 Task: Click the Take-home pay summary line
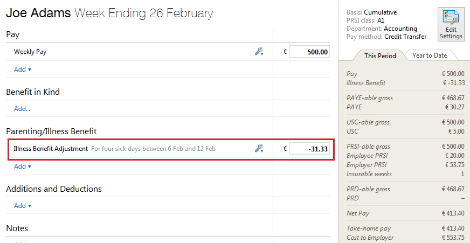click(x=405, y=228)
